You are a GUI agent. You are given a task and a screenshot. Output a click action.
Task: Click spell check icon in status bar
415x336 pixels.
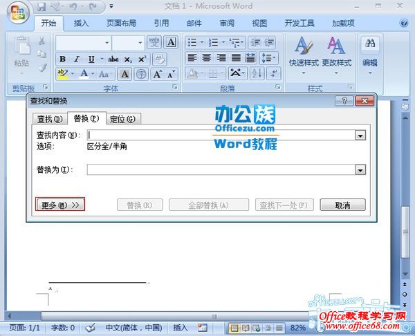click(90, 328)
